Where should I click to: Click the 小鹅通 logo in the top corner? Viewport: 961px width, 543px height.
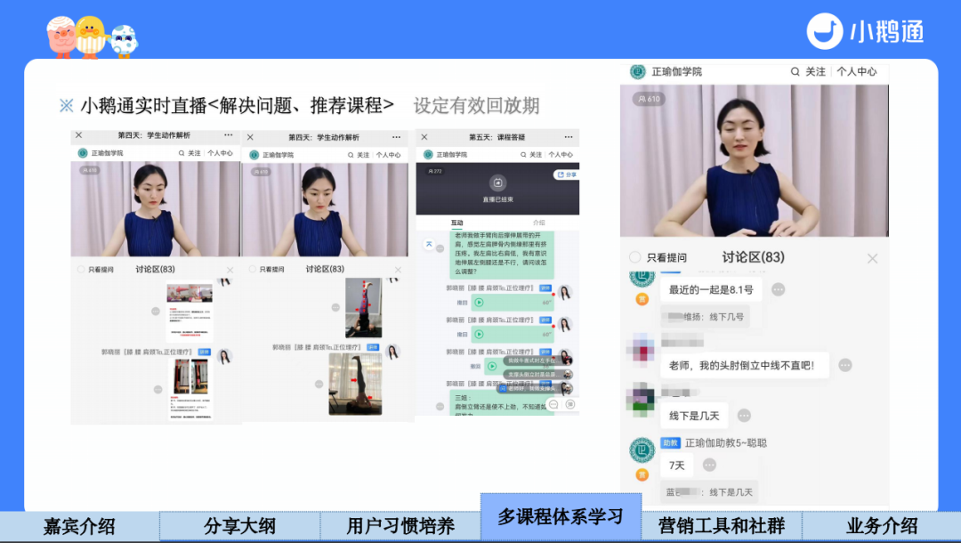[x=865, y=31]
